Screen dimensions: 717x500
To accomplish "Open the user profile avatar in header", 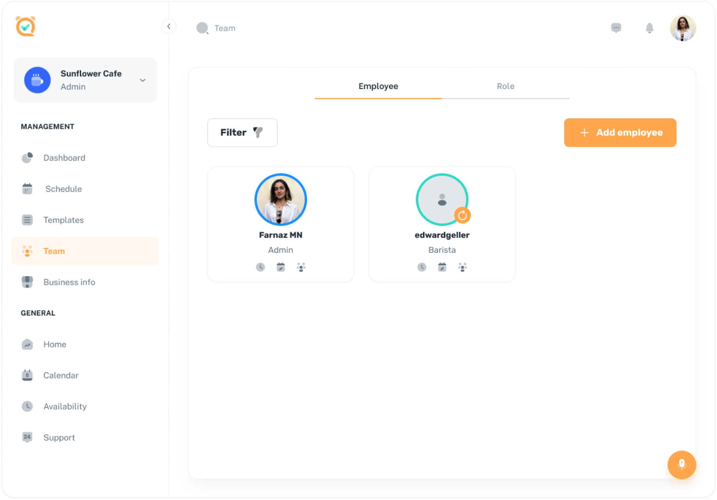I will point(683,28).
